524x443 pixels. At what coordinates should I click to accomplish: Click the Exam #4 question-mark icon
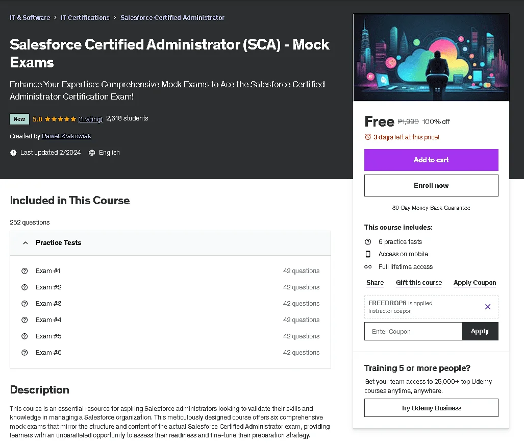coord(24,320)
